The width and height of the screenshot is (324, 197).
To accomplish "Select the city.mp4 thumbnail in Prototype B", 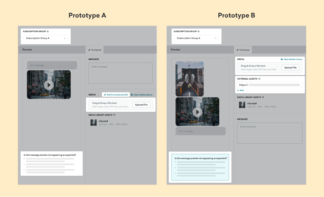I will point(242,105).
